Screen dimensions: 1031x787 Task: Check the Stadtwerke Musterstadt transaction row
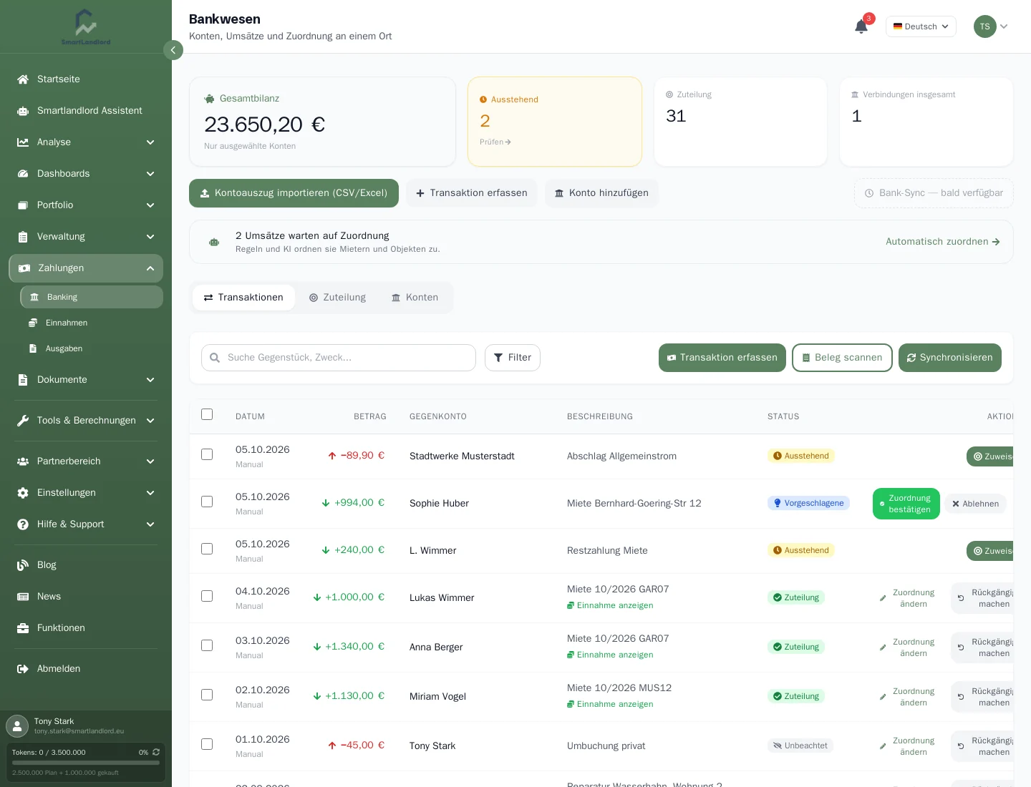tap(207, 454)
